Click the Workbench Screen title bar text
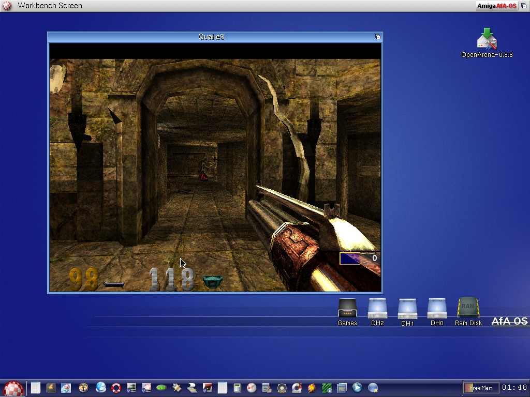 tap(50, 6)
